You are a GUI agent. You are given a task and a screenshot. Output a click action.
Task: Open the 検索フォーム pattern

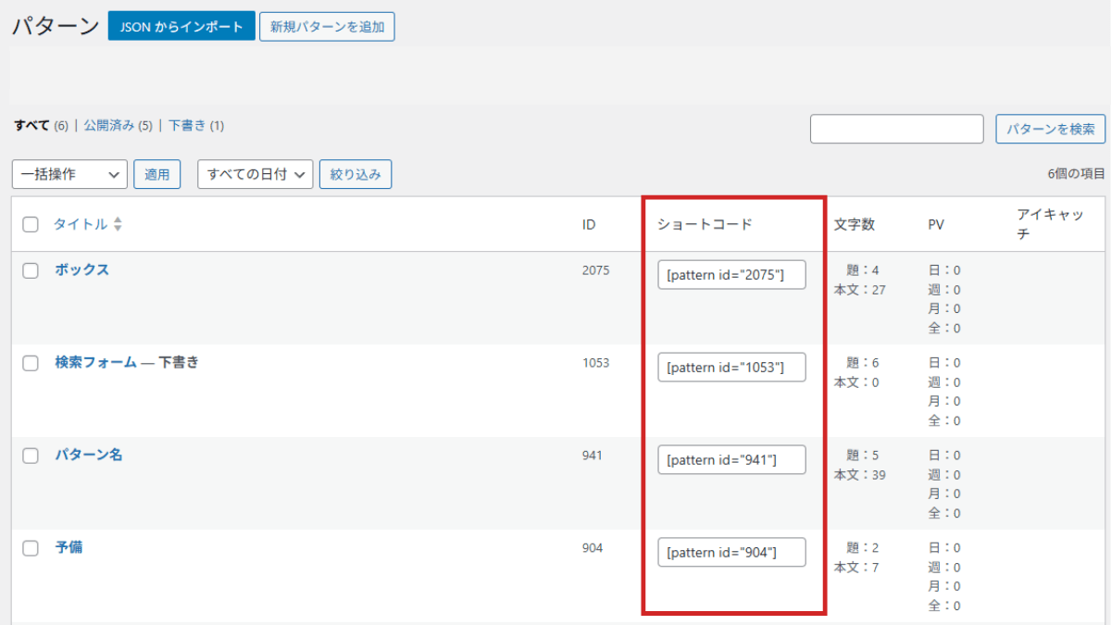(x=95, y=362)
